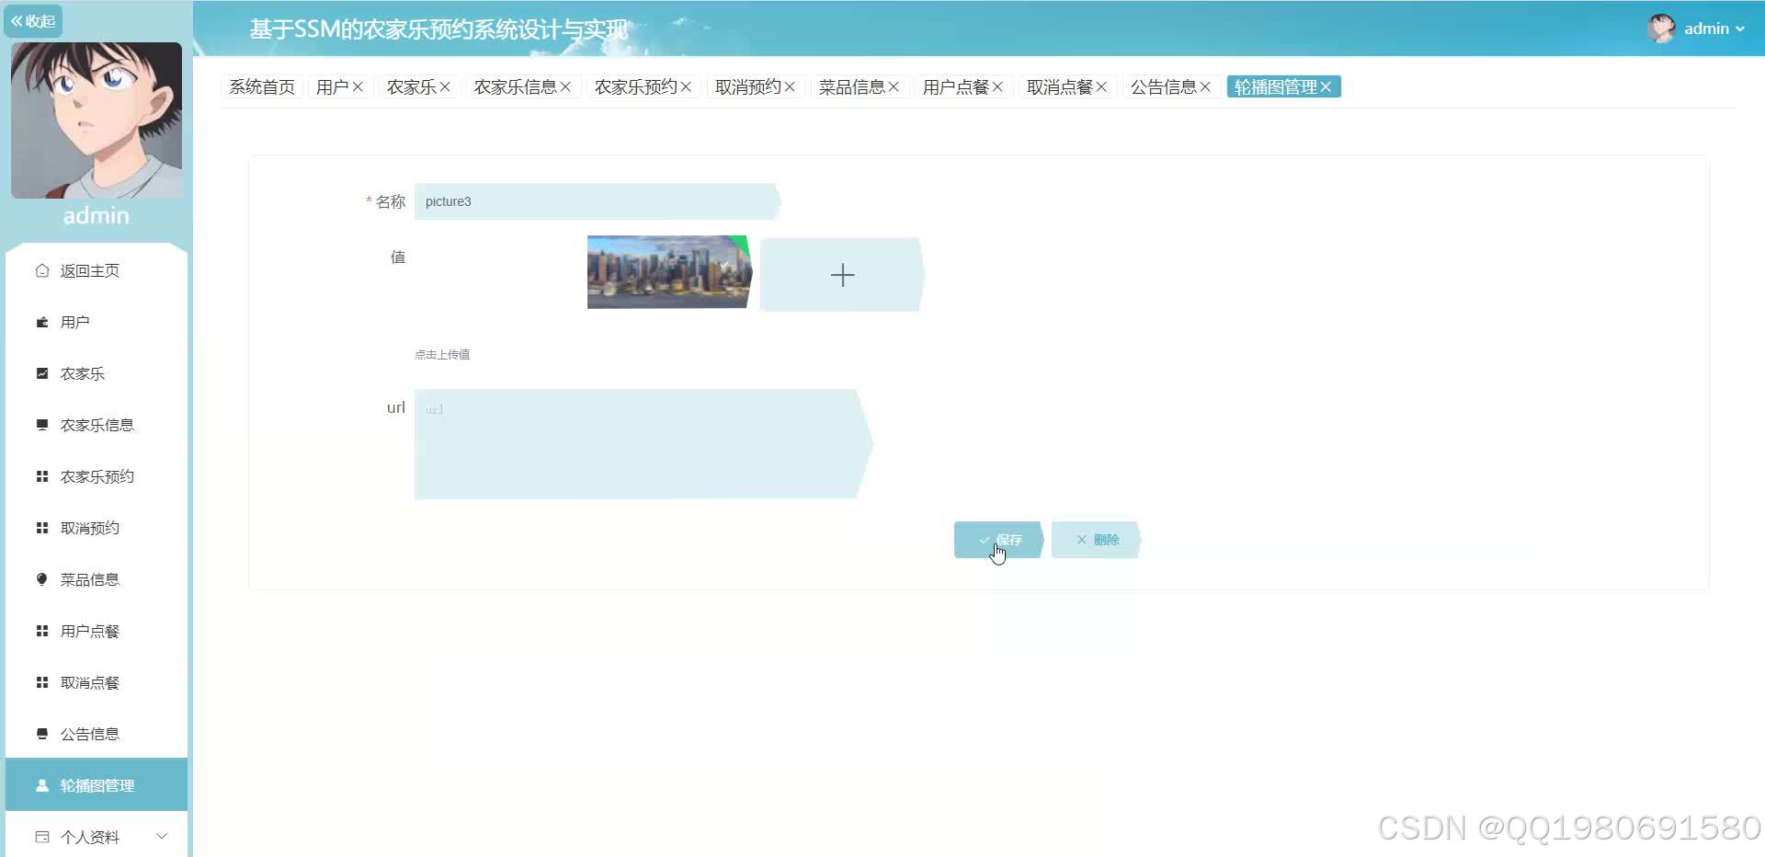The width and height of the screenshot is (1765, 857).
Task: Switch to the 用户 tab
Action: (x=332, y=86)
